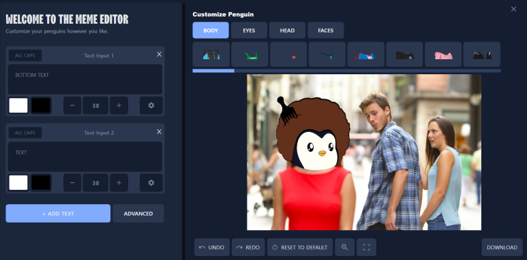
Task: Redo the last edit
Action: point(248,247)
